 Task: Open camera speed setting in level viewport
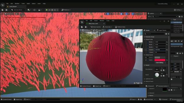[140, 14]
